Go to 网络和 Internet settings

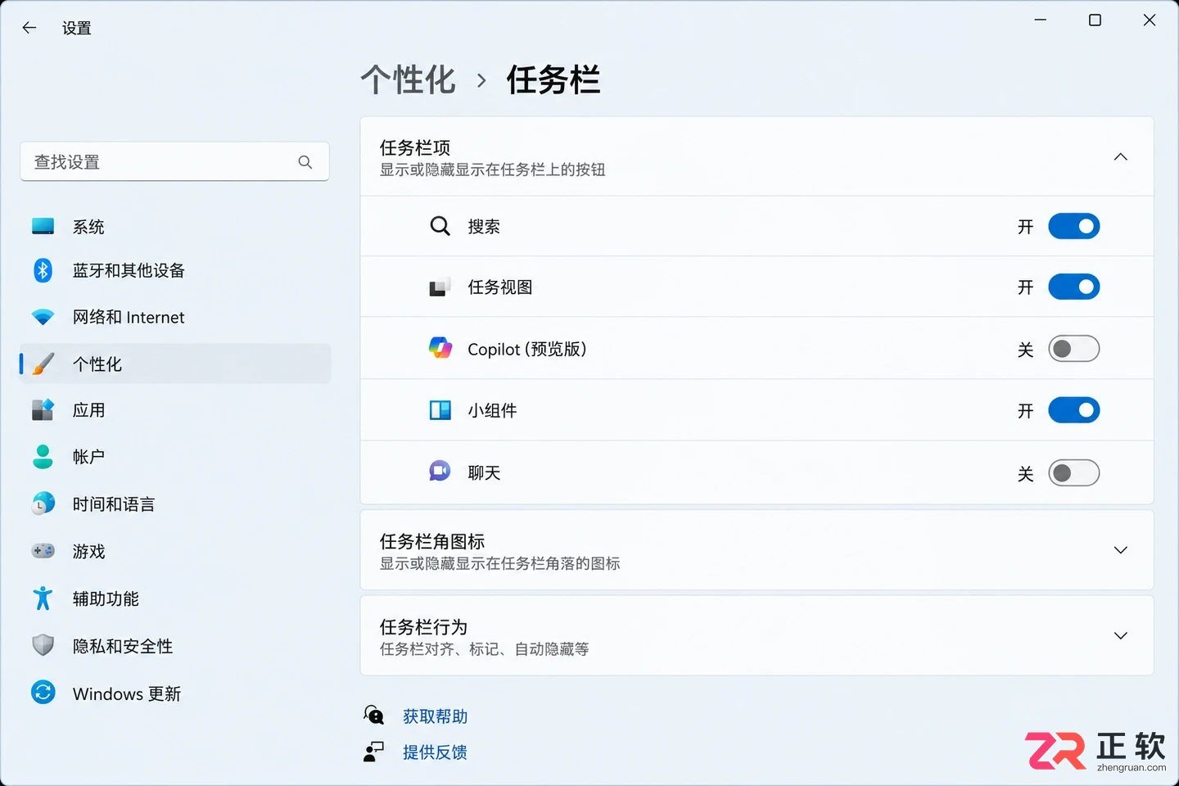(175, 317)
